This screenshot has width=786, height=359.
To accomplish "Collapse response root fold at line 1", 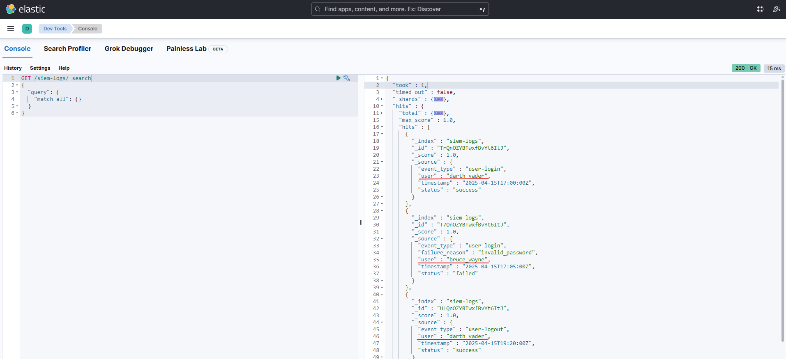I will (x=382, y=78).
